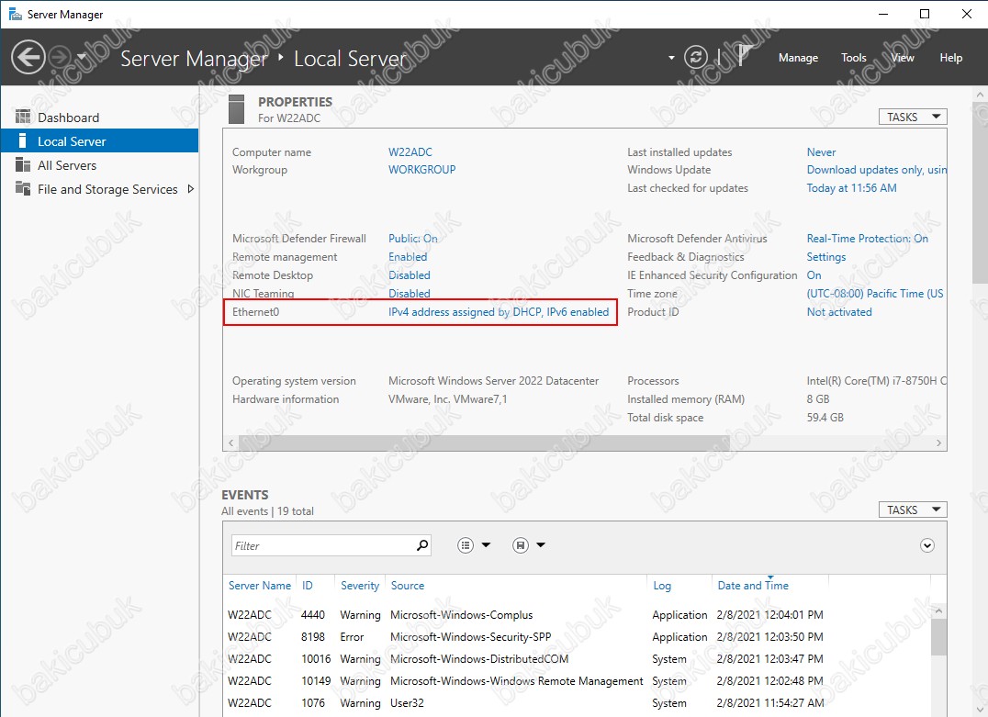Open the Manage menu
This screenshot has width=988, height=717.
(x=798, y=57)
